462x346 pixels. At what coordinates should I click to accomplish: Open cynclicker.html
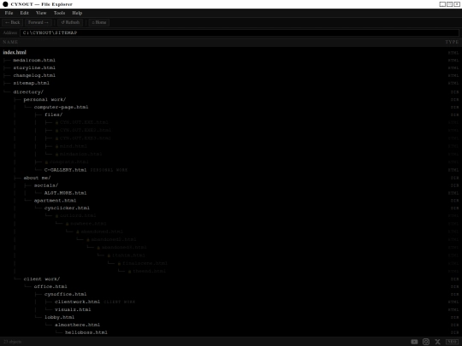pyautogui.click(x=67, y=208)
